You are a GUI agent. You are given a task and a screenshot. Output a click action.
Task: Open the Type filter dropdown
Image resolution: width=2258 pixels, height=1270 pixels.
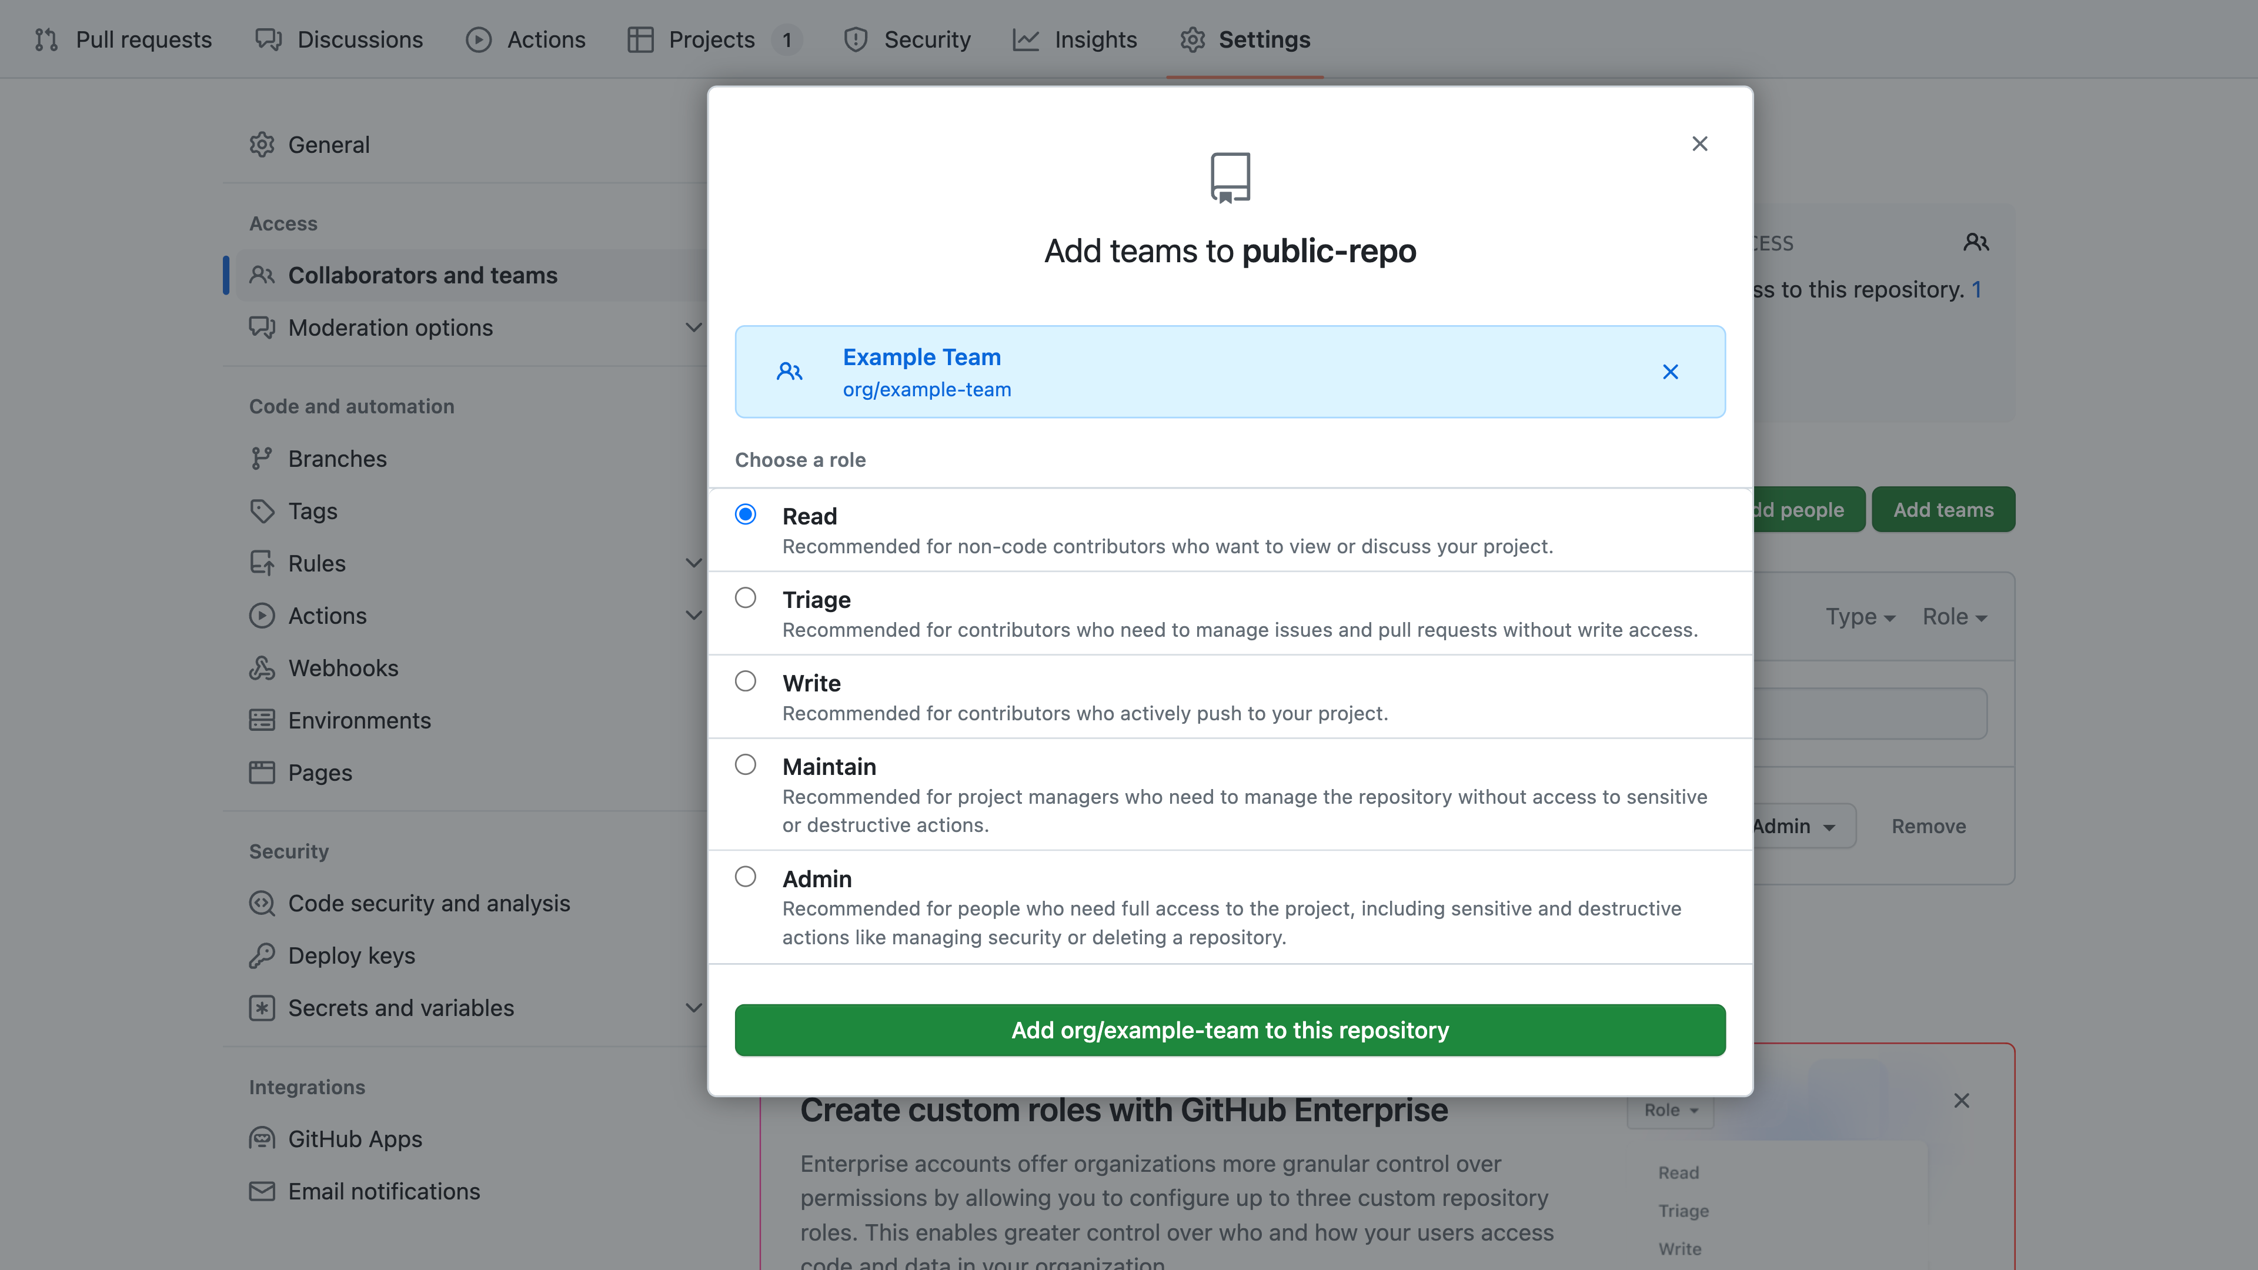(x=1860, y=616)
